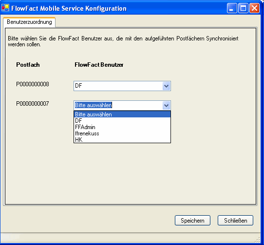This screenshot has width=264, height=245.
Task: Click the Schließen button
Action: coord(235,221)
